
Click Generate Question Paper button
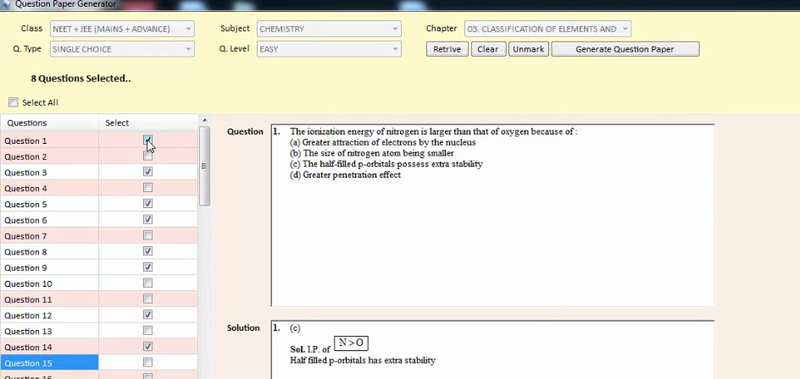[x=625, y=49]
